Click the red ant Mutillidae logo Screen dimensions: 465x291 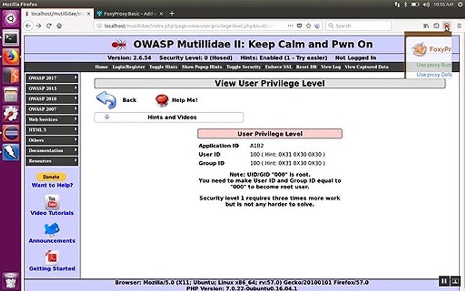[119, 44]
